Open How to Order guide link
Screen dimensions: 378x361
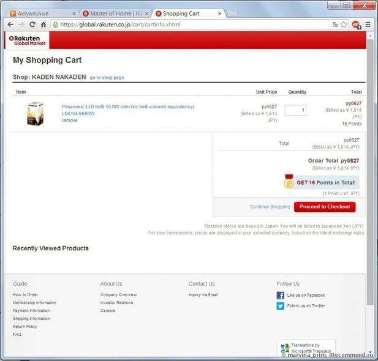click(x=25, y=295)
